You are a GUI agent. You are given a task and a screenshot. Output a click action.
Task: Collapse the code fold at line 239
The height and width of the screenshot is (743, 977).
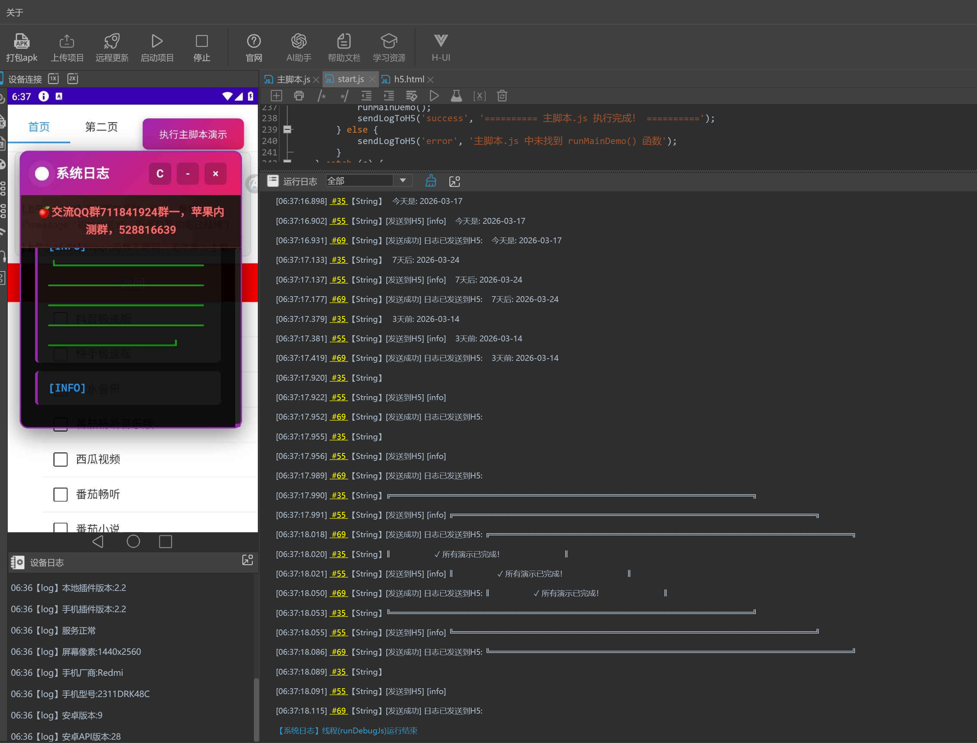[287, 130]
